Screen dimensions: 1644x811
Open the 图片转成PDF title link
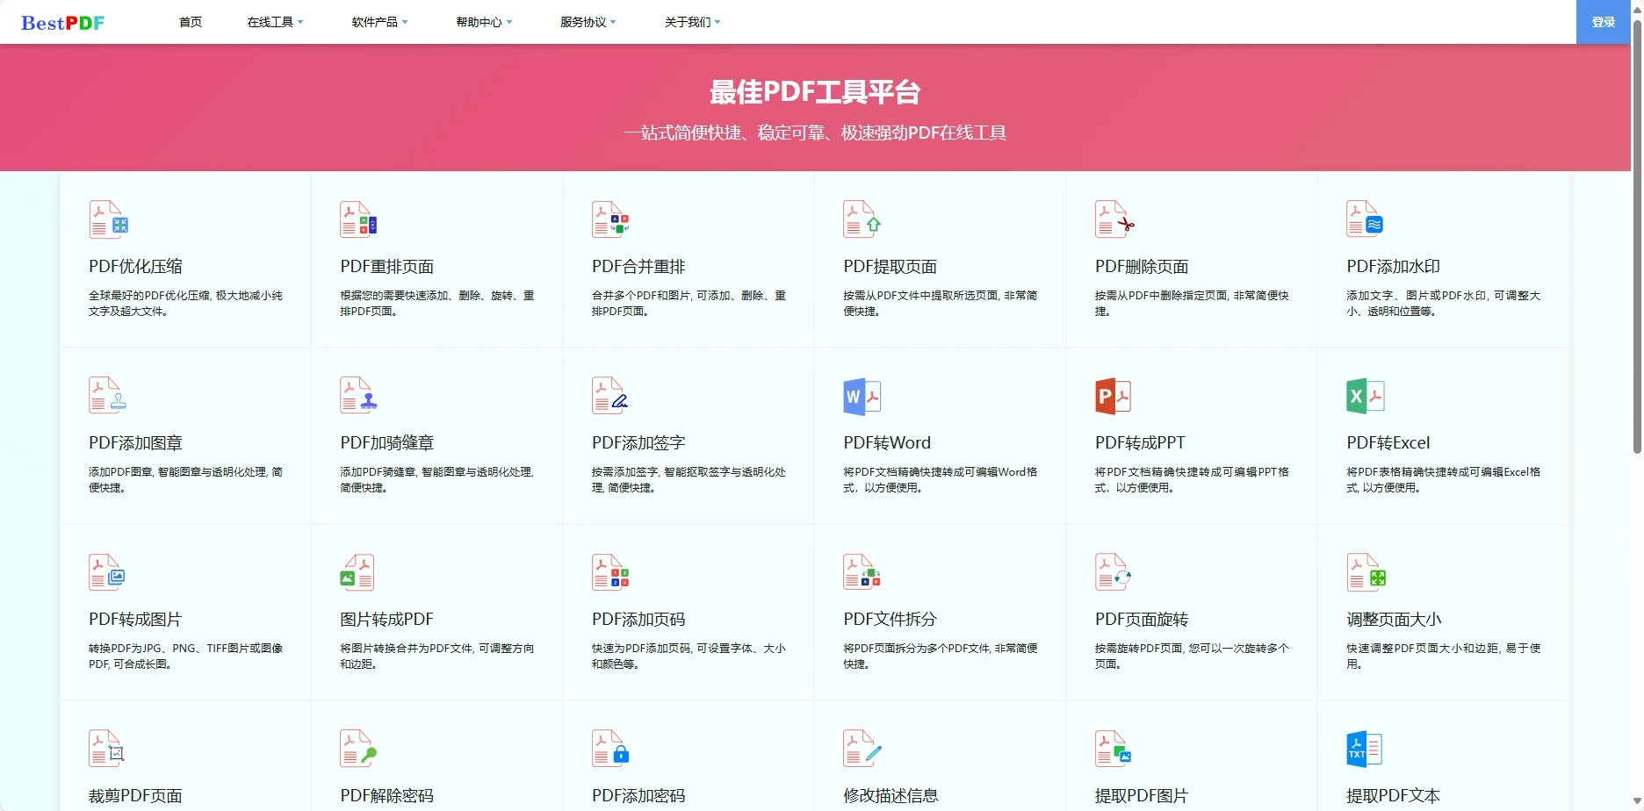point(387,620)
